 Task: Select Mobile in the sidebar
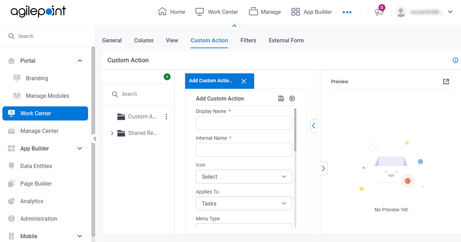coord(29,237)
